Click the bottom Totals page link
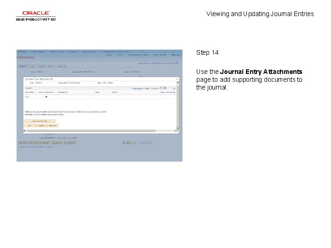This screenshot has width=331, height=248. point(35,147)
